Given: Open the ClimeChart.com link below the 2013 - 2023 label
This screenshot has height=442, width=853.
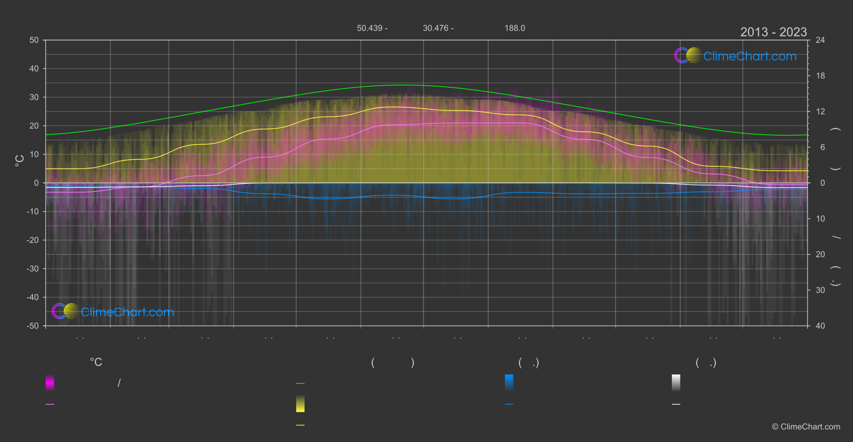Looking at the screenshot, I should 750,56.
